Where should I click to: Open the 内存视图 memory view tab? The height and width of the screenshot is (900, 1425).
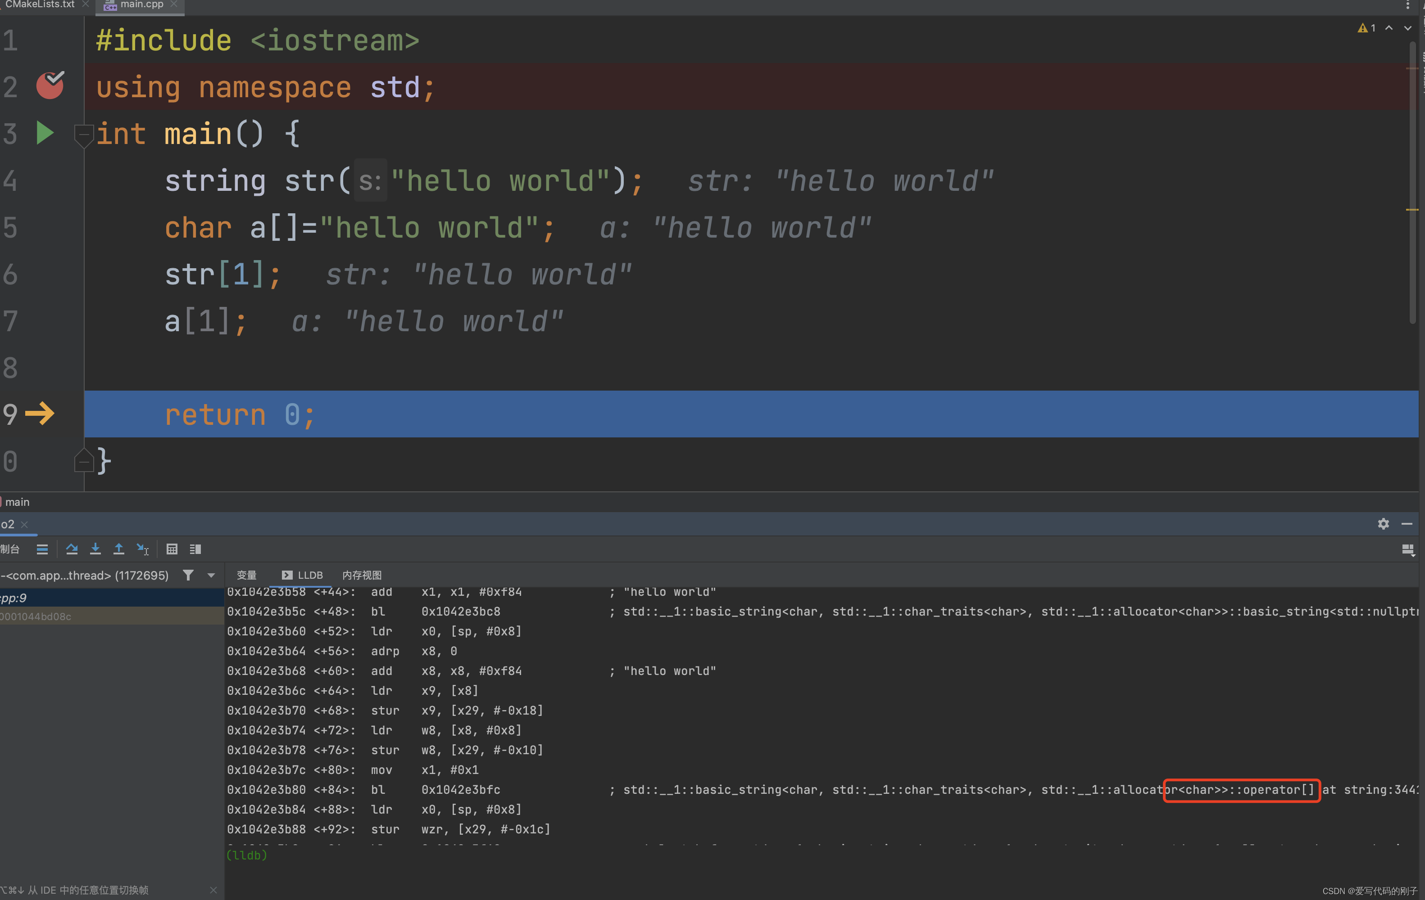[362, 576]
